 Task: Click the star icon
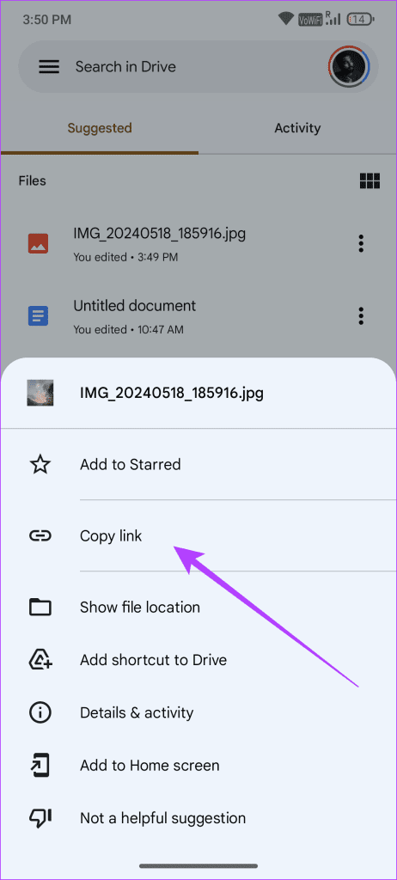[40, 464]
